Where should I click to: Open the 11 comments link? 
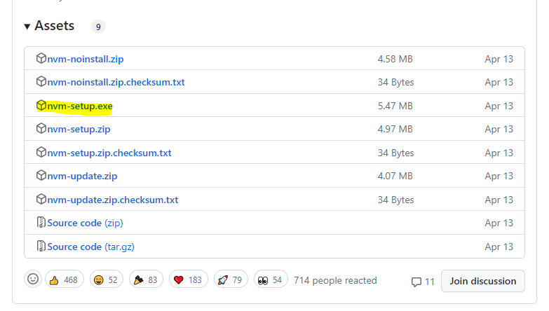pos(423,282)
